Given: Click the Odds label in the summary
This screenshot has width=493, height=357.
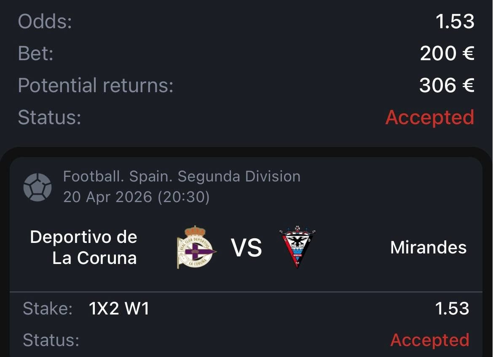Looking at the screenshot, I should click(45, 21).
